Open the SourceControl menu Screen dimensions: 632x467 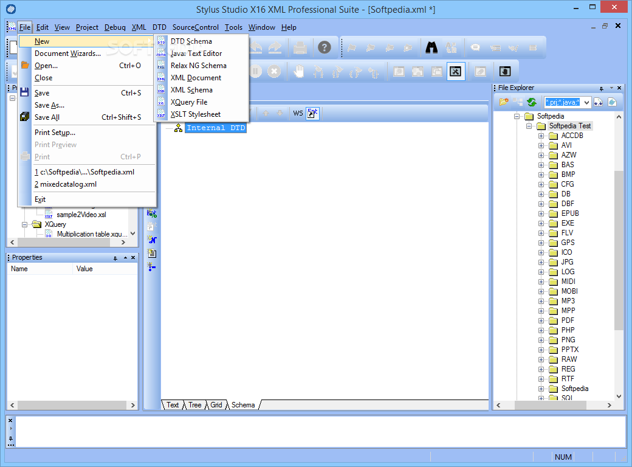(196, 27)
